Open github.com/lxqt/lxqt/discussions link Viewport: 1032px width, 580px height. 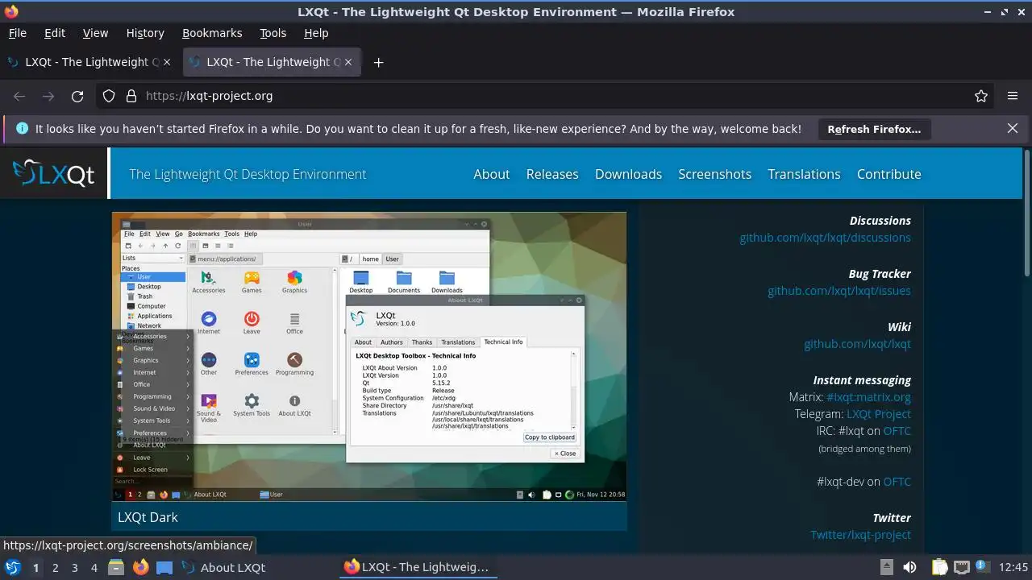[x=825, y=238]
